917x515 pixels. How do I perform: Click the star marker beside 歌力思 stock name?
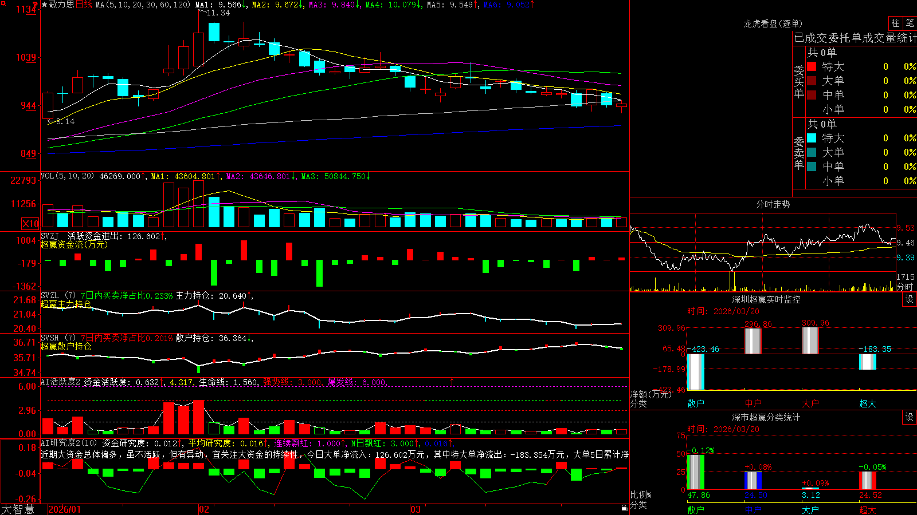coord(44,5)
